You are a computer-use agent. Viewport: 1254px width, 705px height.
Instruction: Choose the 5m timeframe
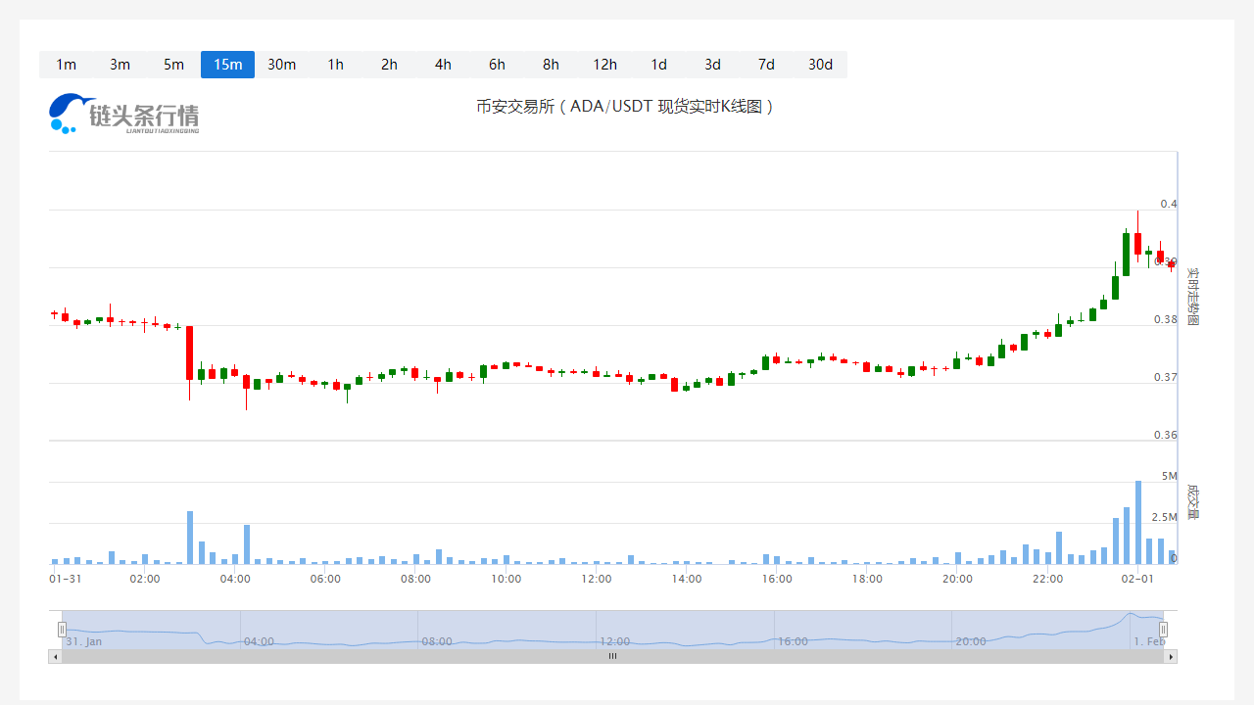click(x=173, y=65)
